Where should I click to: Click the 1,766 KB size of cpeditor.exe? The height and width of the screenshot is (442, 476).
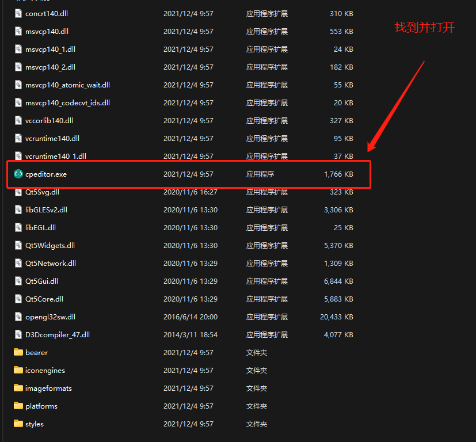tap(338, 174)
